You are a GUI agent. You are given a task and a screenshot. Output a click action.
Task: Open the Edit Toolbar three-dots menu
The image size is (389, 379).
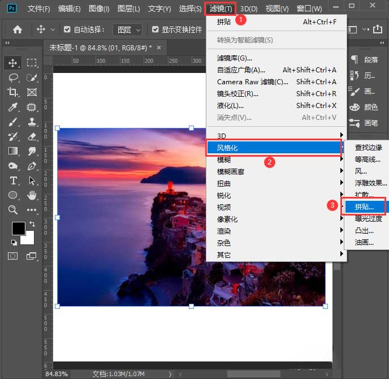pyautogui.click(x=32, y=210)
